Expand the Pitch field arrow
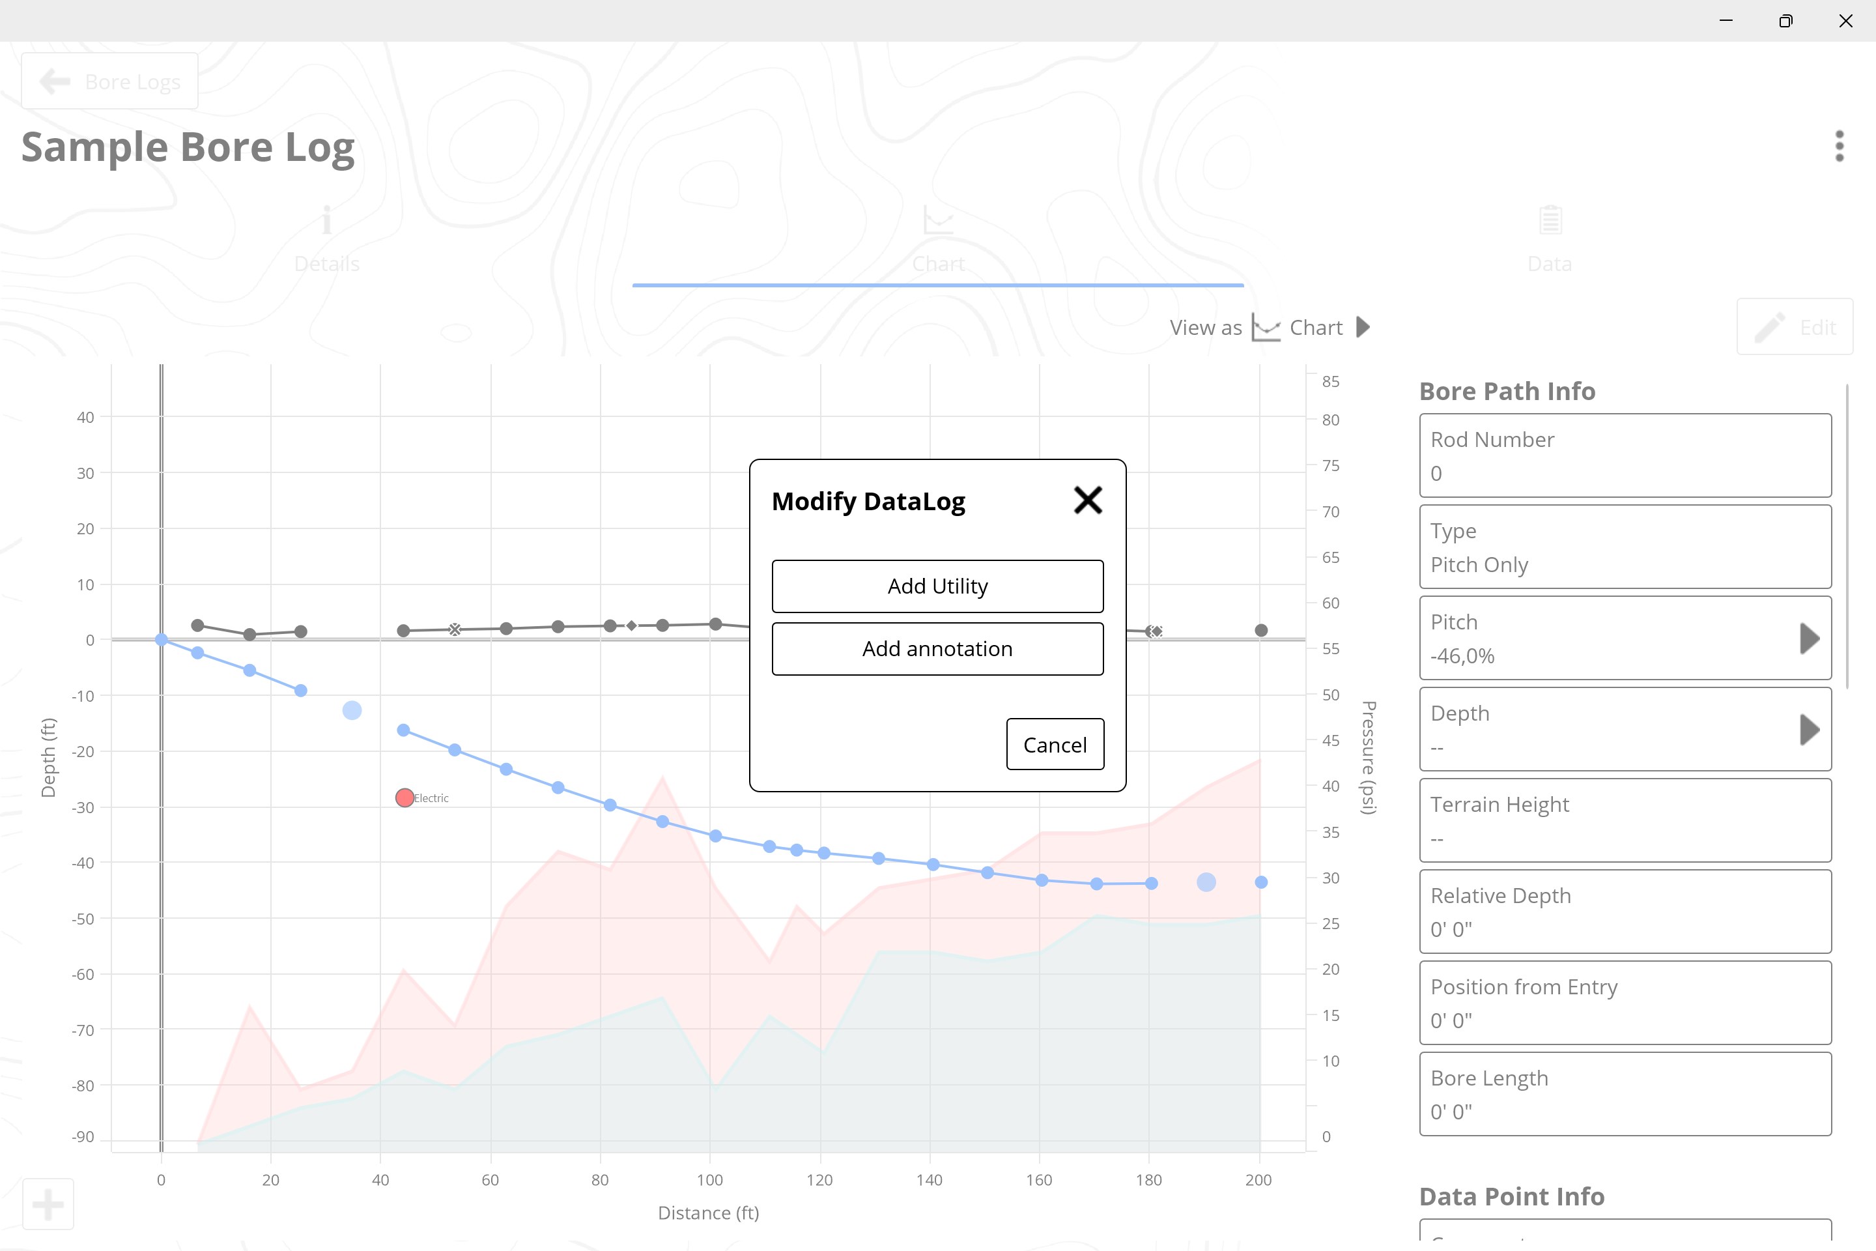Image resolution: width=1876 pixels, height=1251 pixels. 1810,639
